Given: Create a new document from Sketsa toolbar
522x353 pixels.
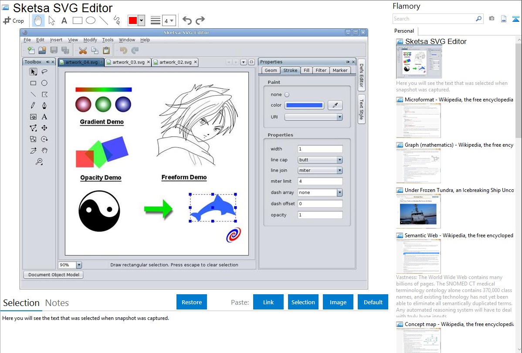Looking at the screenshot, I should click(x=31, y=50).
